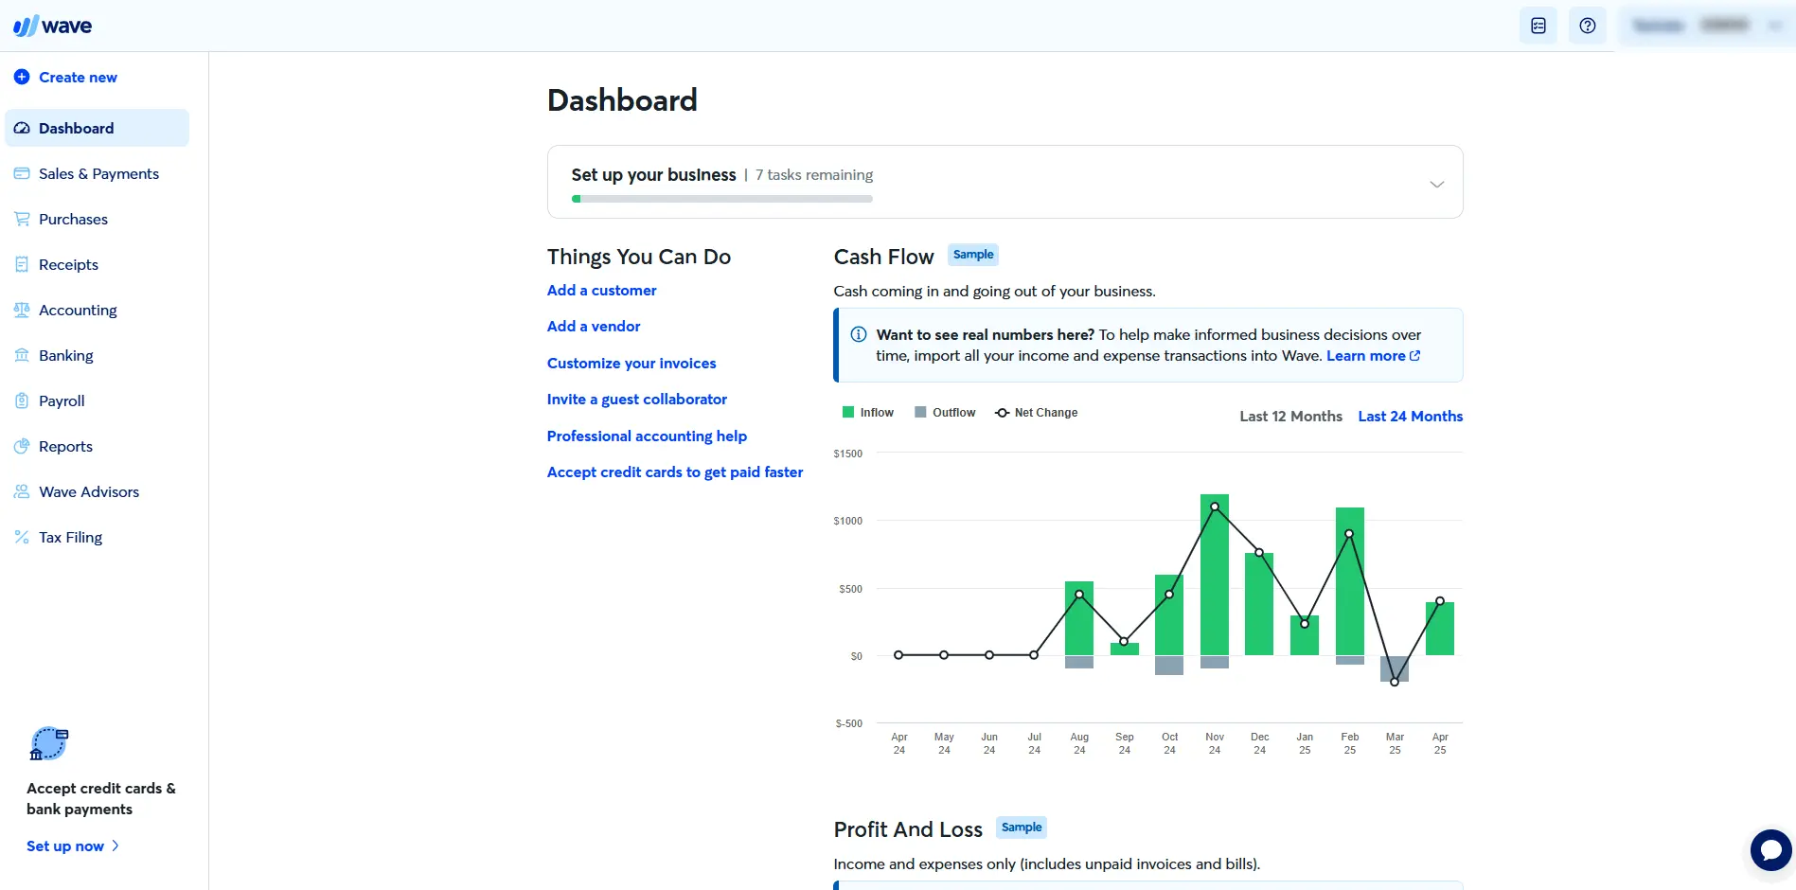Viewport: 1796px width, 890px height.
Task: Toggle the Inflow legend in Cash Flow
Action: tap(866, 412)
